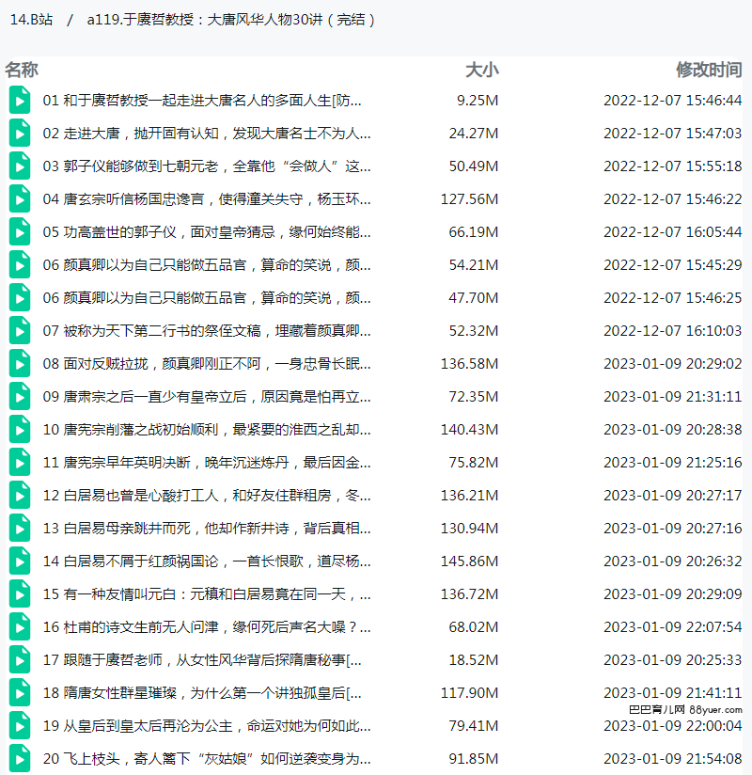
Task: Open breadcrumb a119.于赓哲教授：大唐风华人物30讲
Action: click(x=230, y=19)
